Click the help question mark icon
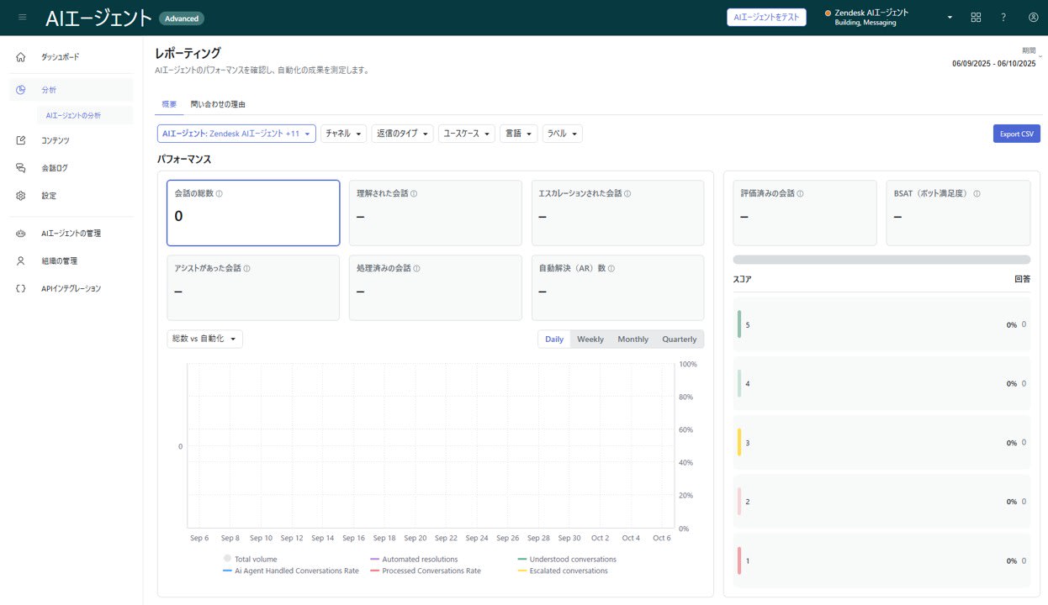Image resolution: width=1048 pixels, height=605 pixels. tap(1003, 17)
